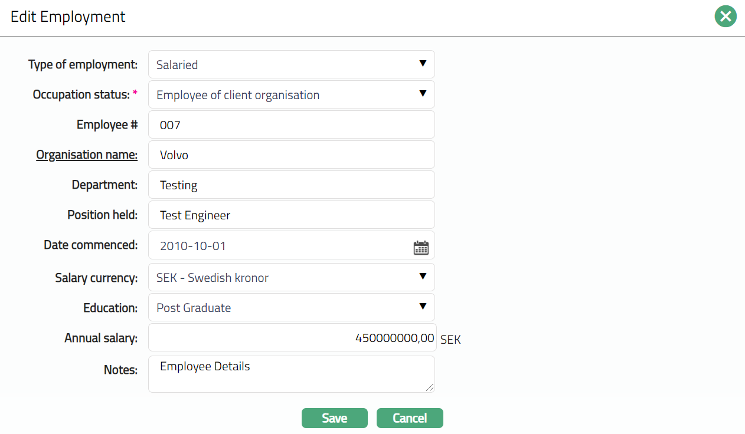745x434 pixels.
Task: Click into the Organisation name field showing Volvo
Action: [291, 155]
